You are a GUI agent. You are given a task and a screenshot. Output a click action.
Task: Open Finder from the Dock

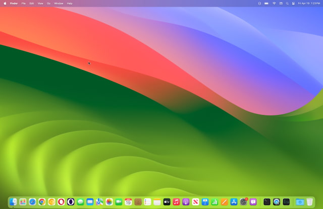[x=13, y=201]
